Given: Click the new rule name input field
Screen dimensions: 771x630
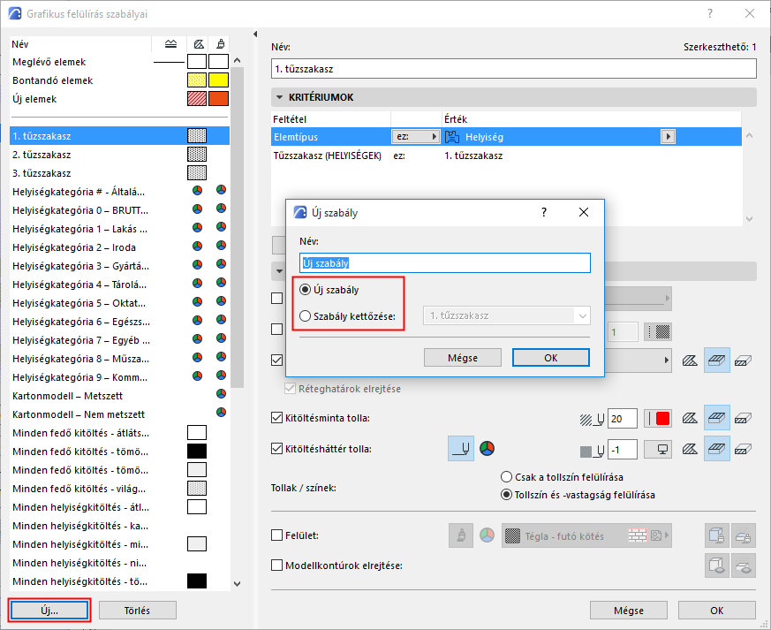Looking at the screenshot, I should pyautogui.click(x=444, y=263).
